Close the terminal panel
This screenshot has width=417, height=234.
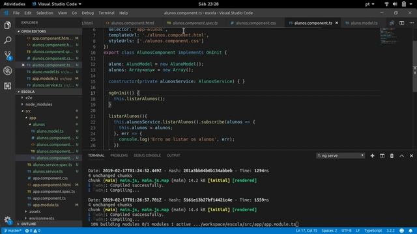coord(411,156)
